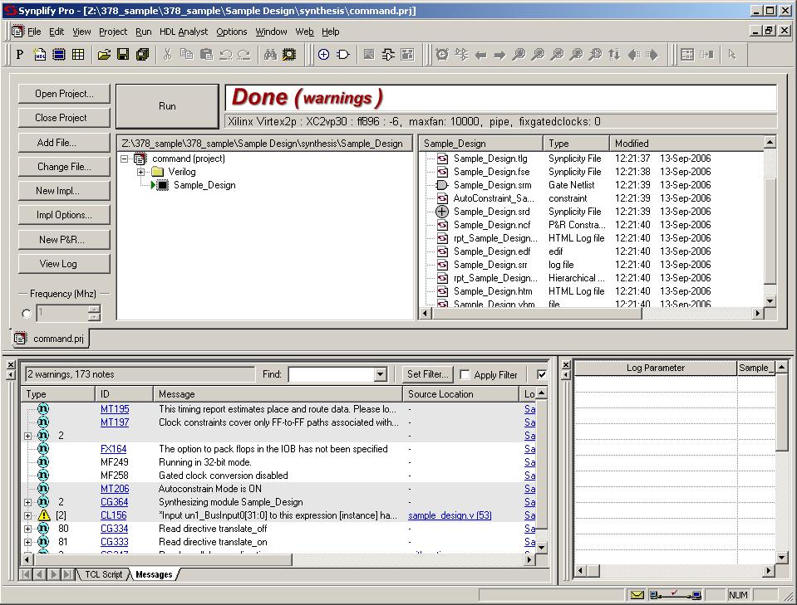Open the sample_design.v (53) source link
This screenshot has height=605, width=797.
pos(450,515)
